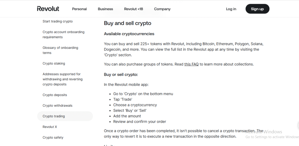299x146 pixels.
Task: Open the Crypto safety article
Action: 53,138
